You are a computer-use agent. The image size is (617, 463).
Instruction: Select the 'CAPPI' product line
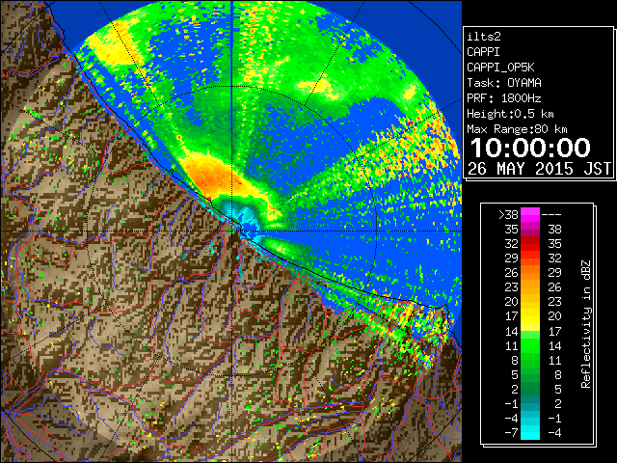[x=483, y=52]
